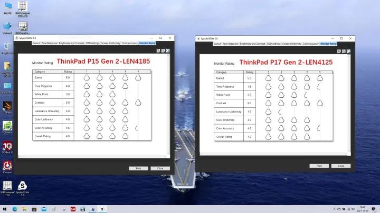Click the vertical scrollbar in P15 report
This screenshot has height=213, width=380.
[168, 104]
